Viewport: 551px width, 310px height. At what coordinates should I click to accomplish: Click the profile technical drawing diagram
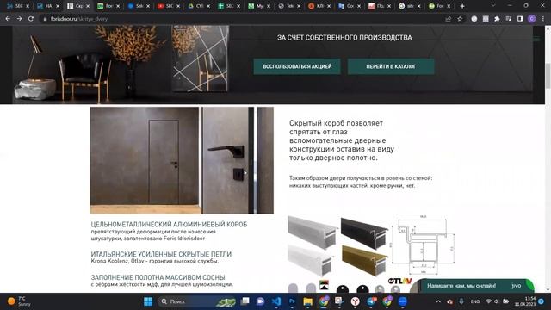(423, 245)
